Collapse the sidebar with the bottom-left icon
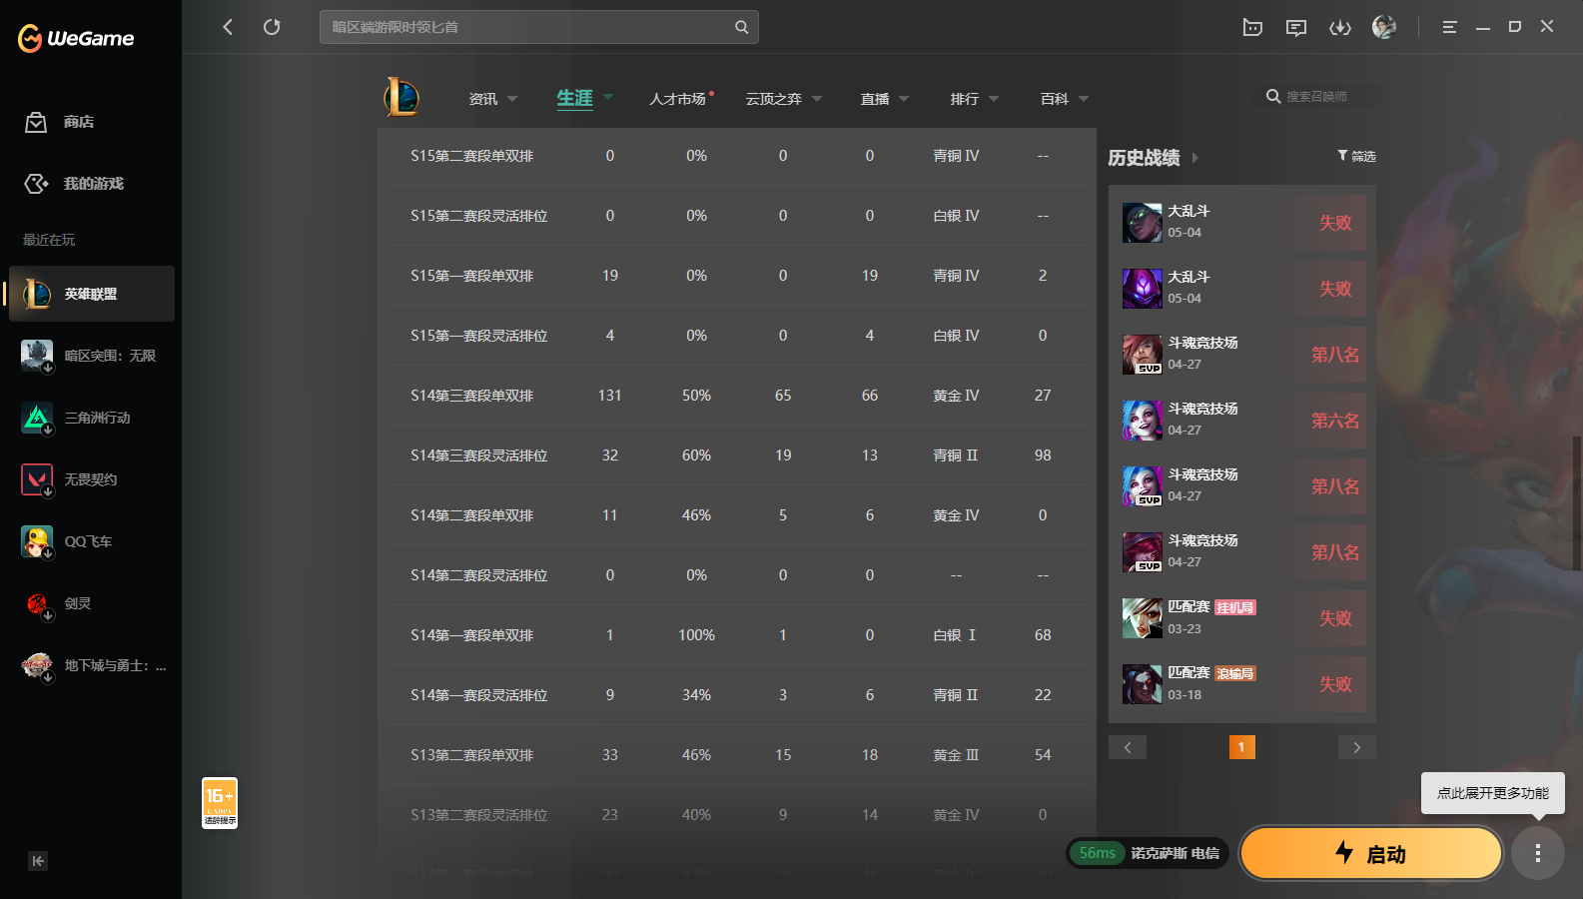Image resolution: width=1583 pixels, height=899 pixels. pyautogui.click(x=38, y=861)
